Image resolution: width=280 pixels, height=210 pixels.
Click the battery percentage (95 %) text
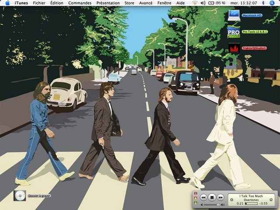220,3
